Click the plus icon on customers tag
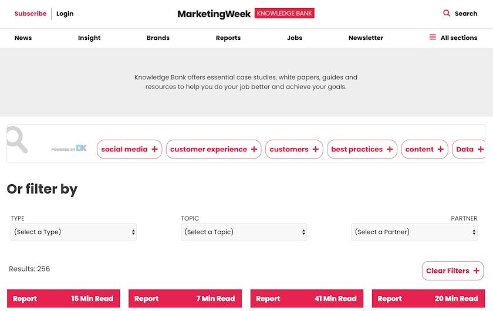493x311 pixels. pos(316,149)
